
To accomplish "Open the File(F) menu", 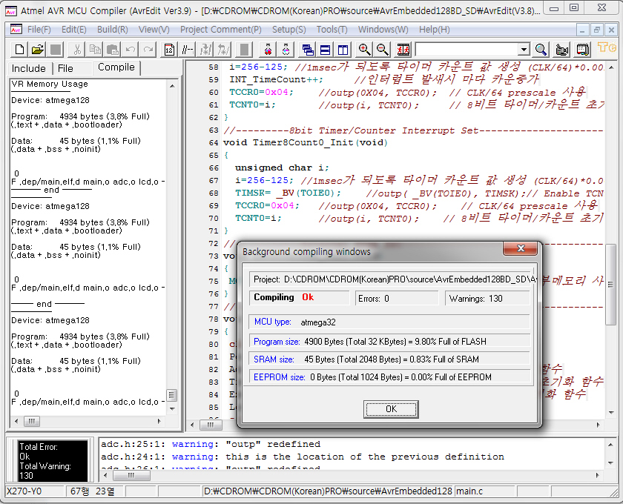I will (x=39, y=30).
